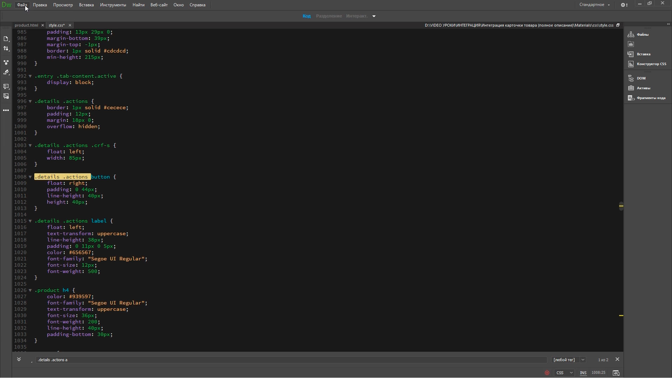Viewport: 672px width, 378px height.
Task: Open sync settings gear icon
Action: point(624,5)
